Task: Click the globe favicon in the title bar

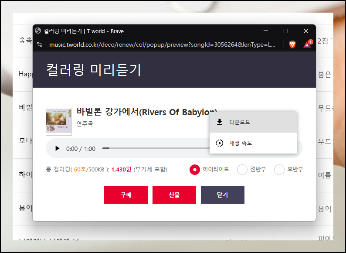Action: coord(38,31)
